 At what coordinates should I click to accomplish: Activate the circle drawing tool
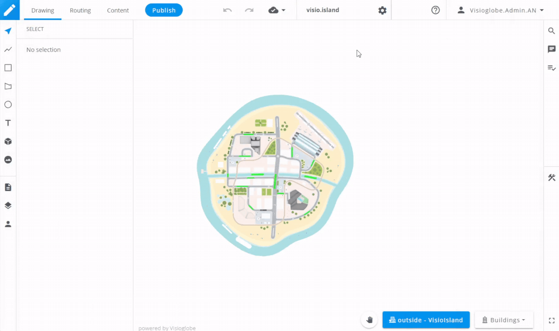point(8,105)
